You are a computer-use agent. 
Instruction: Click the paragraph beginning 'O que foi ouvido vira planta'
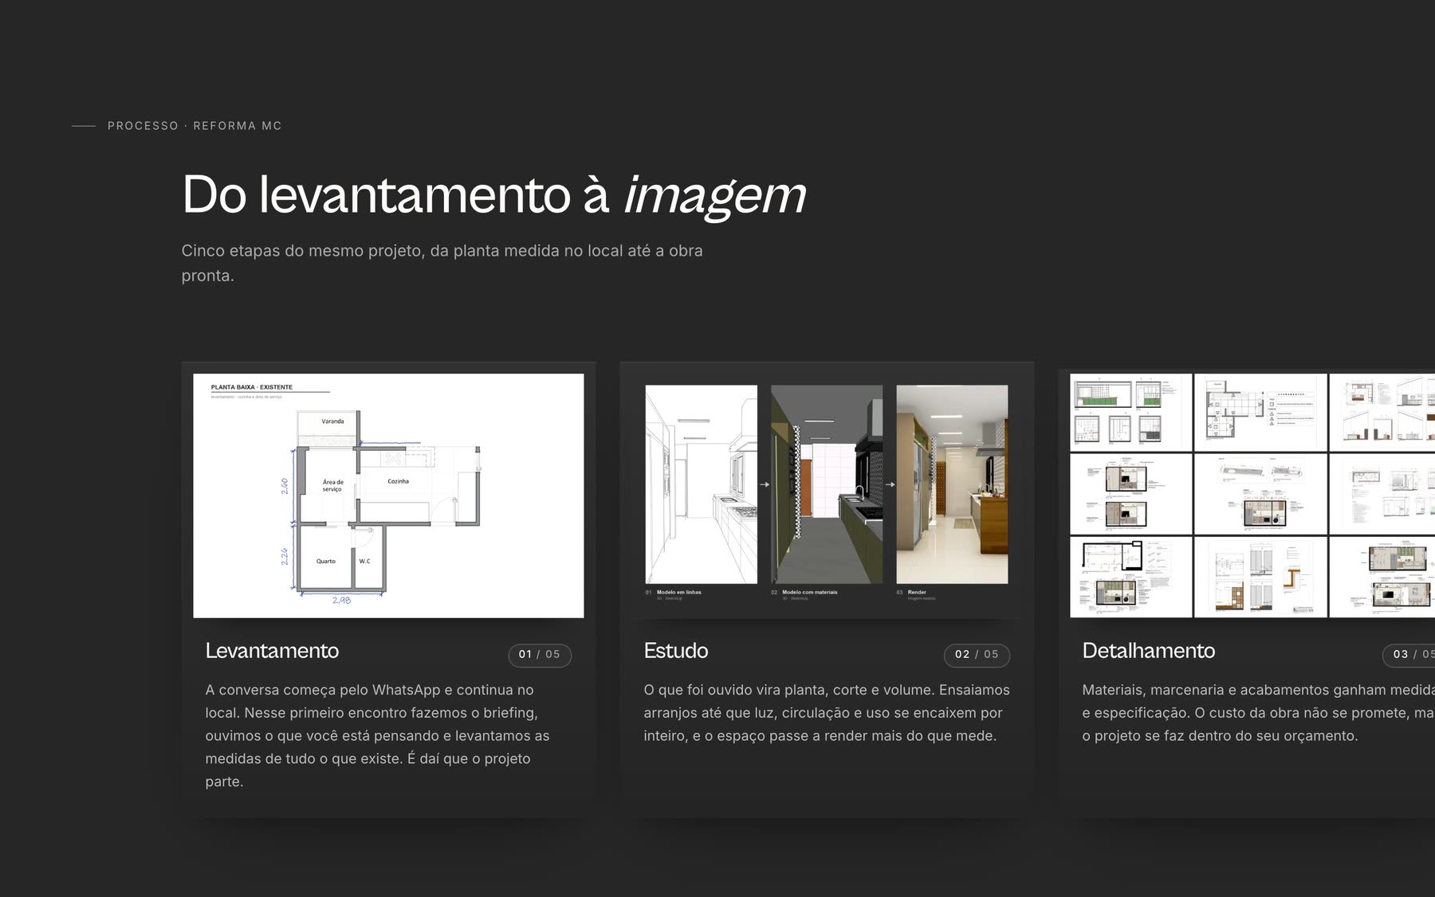coord(827,713)
